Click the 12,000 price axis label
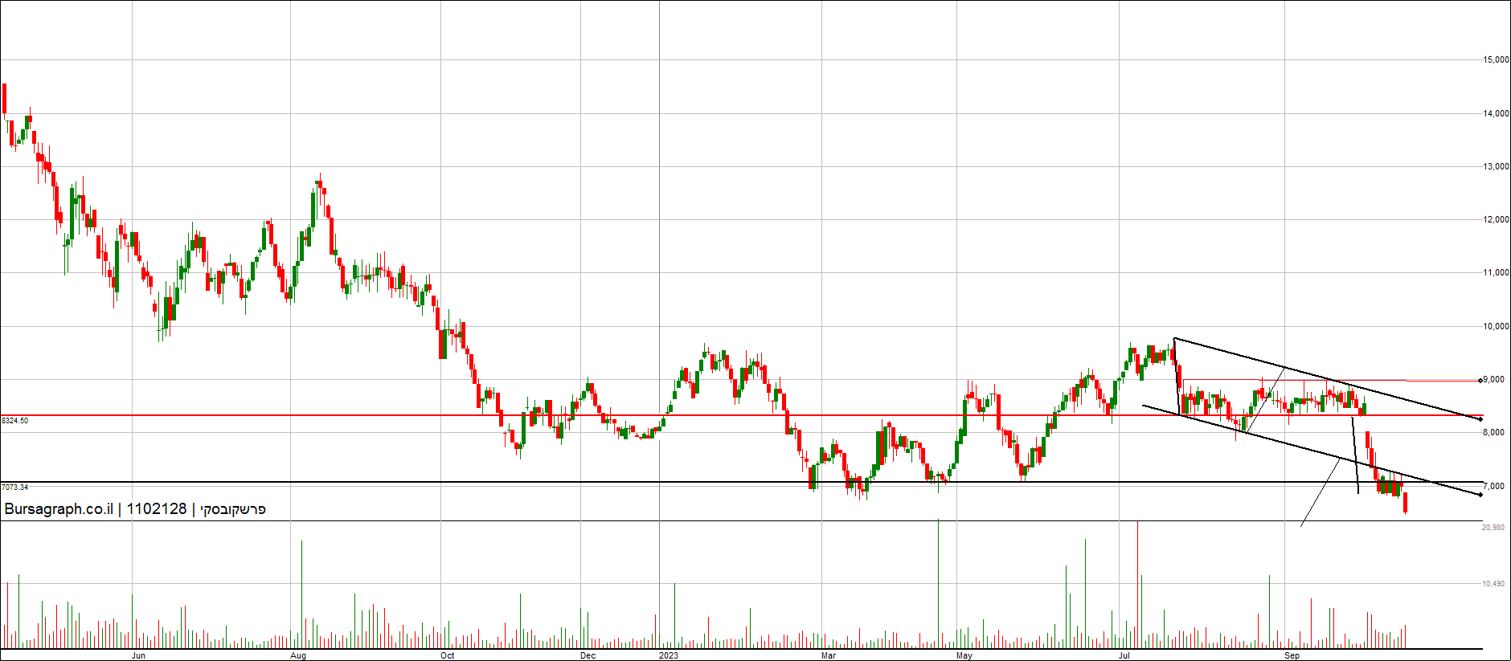1511x661 pixels. tap(1496, 220)
